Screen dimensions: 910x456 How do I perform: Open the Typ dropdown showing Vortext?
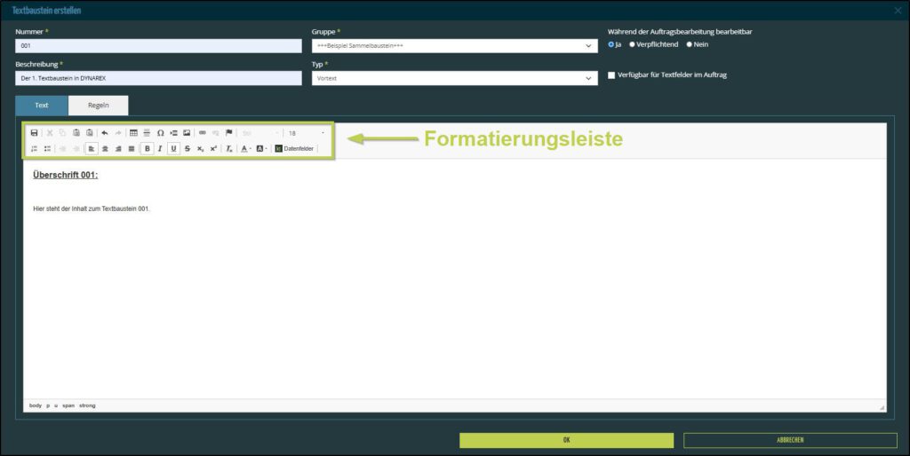[454, 79]
